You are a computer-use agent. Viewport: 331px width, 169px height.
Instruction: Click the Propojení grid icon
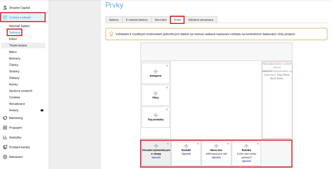pos(5,128)
